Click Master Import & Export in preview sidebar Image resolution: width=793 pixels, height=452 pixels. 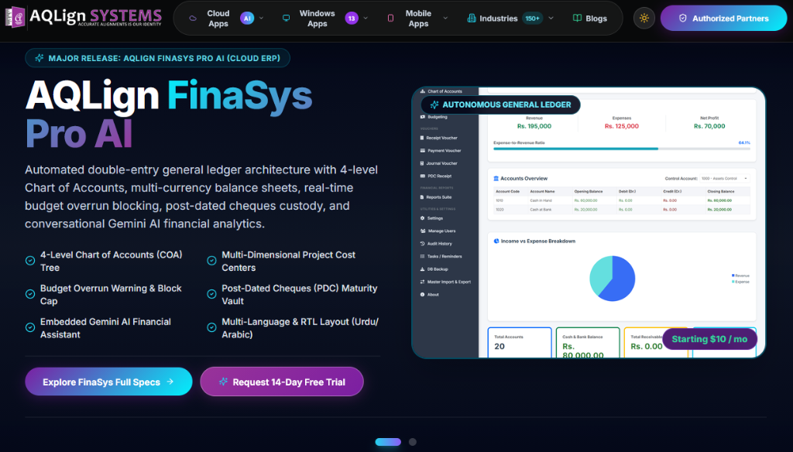(x=445, y=282)
